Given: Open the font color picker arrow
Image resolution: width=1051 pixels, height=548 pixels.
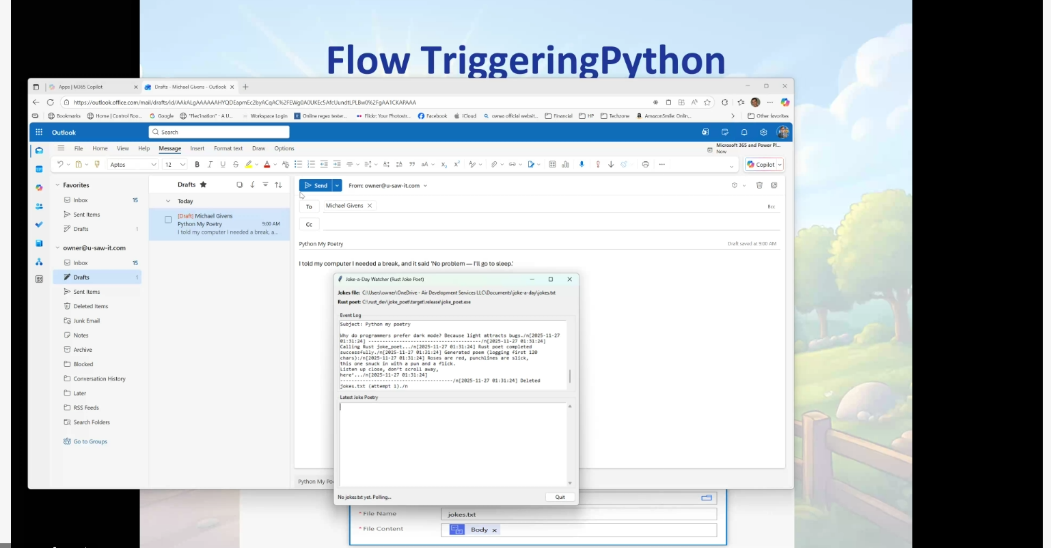Looking at the screenshot, I should click(275, 165).
